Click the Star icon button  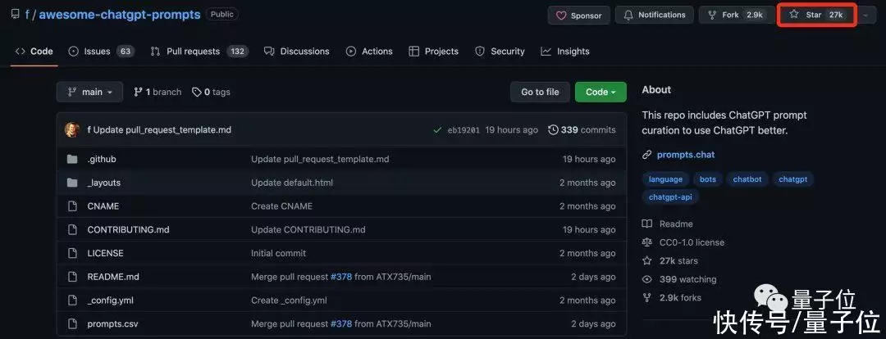coord(794,15)
